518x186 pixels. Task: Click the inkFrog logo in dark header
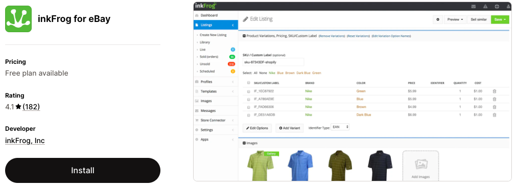(205, 6)
